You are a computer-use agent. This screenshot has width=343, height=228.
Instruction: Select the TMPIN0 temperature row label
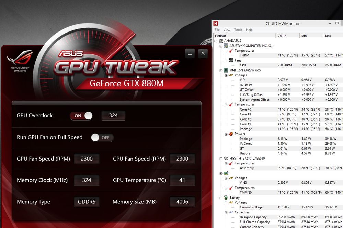pyautogui.click(x=245, y=192)
